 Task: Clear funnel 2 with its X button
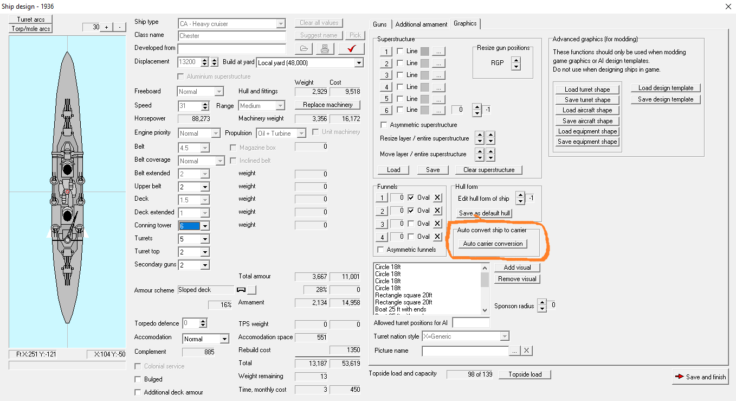[437, 211]
